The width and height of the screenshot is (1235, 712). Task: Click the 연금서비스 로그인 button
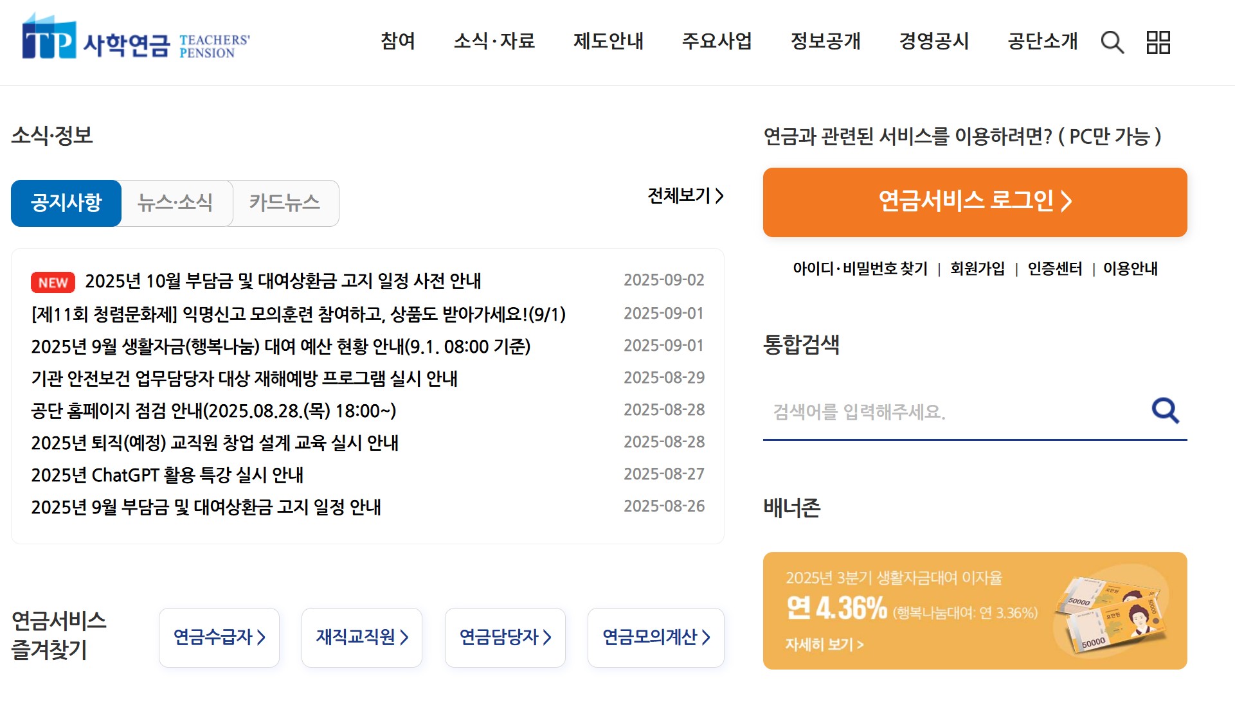974,202
